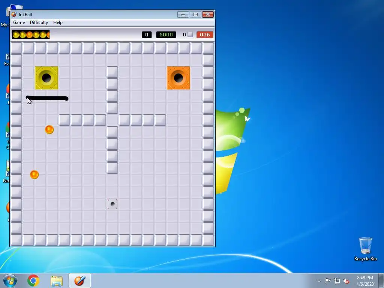384x288 pixels.
Task: Click the red 036 timer display
Action: 205,35
